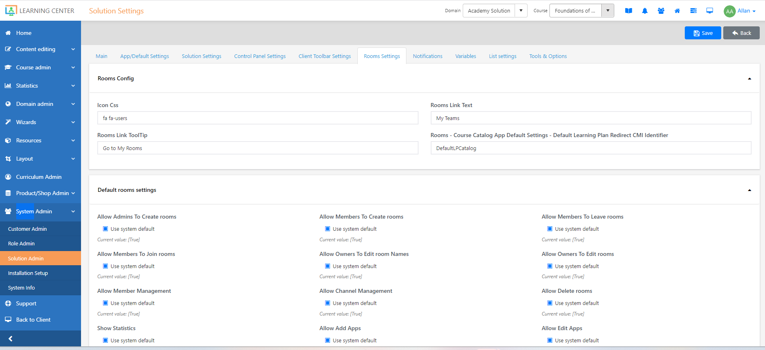The width and height of the screenshot is (765, 350).
Task: Open the server list icon in header
Action: pyautogui.click(x=693, y=11)
